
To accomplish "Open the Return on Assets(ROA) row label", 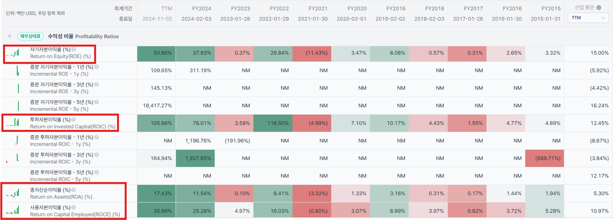I will 61,197.
